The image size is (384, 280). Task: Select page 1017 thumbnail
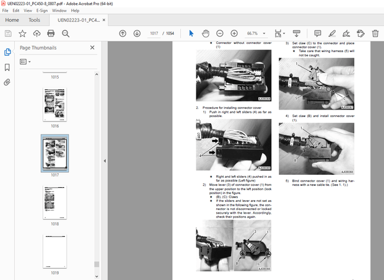55,154
